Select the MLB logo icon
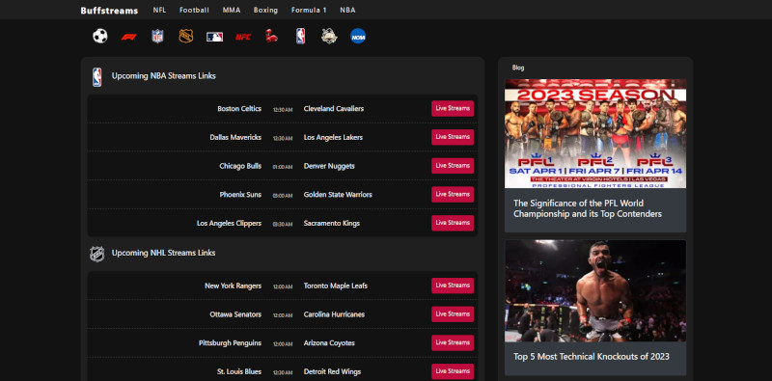 (214, 37)
